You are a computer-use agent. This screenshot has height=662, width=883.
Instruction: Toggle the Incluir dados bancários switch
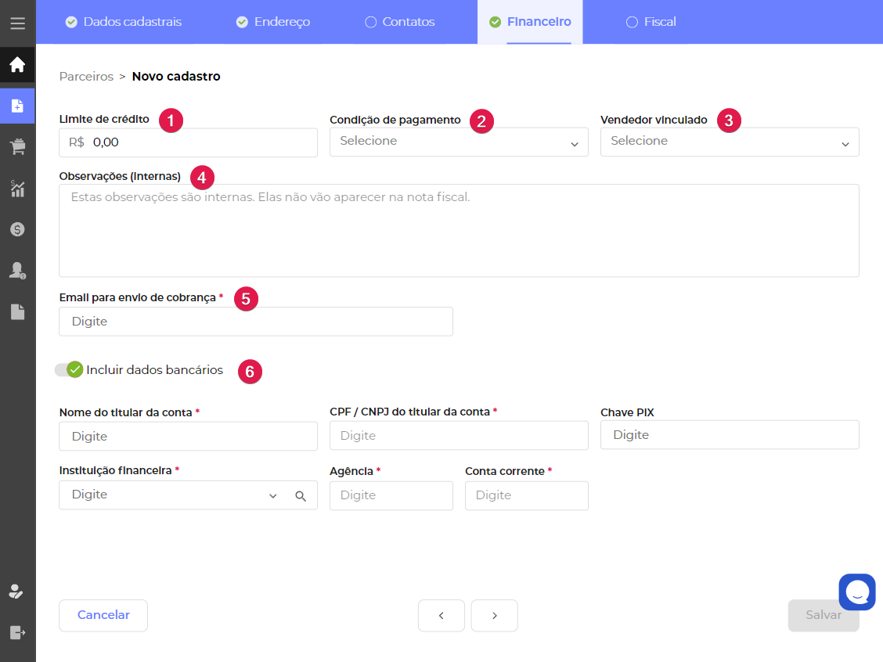(68, 370)
